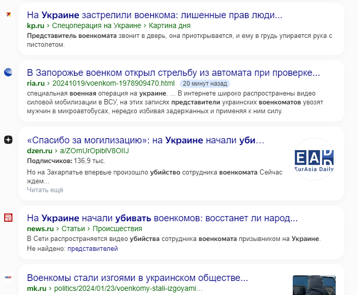
Task: Click 'Читать ещё' to expand snippet
Action: pyautogui.click(x=45, y=190)
